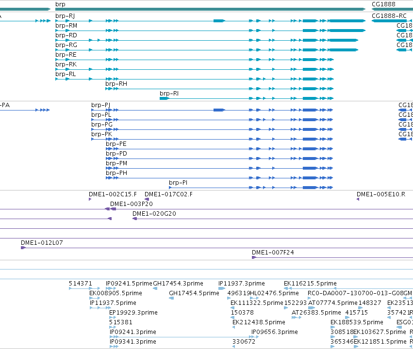Select protein label brp-PJ

tap(100, 105)
